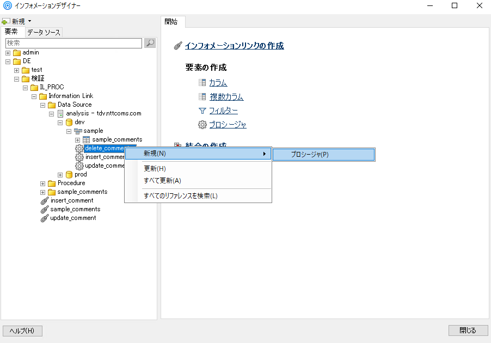Collapse the IL_PROC folder node
491x343 pixels.
pyautogui.click(x=26, y=88)
